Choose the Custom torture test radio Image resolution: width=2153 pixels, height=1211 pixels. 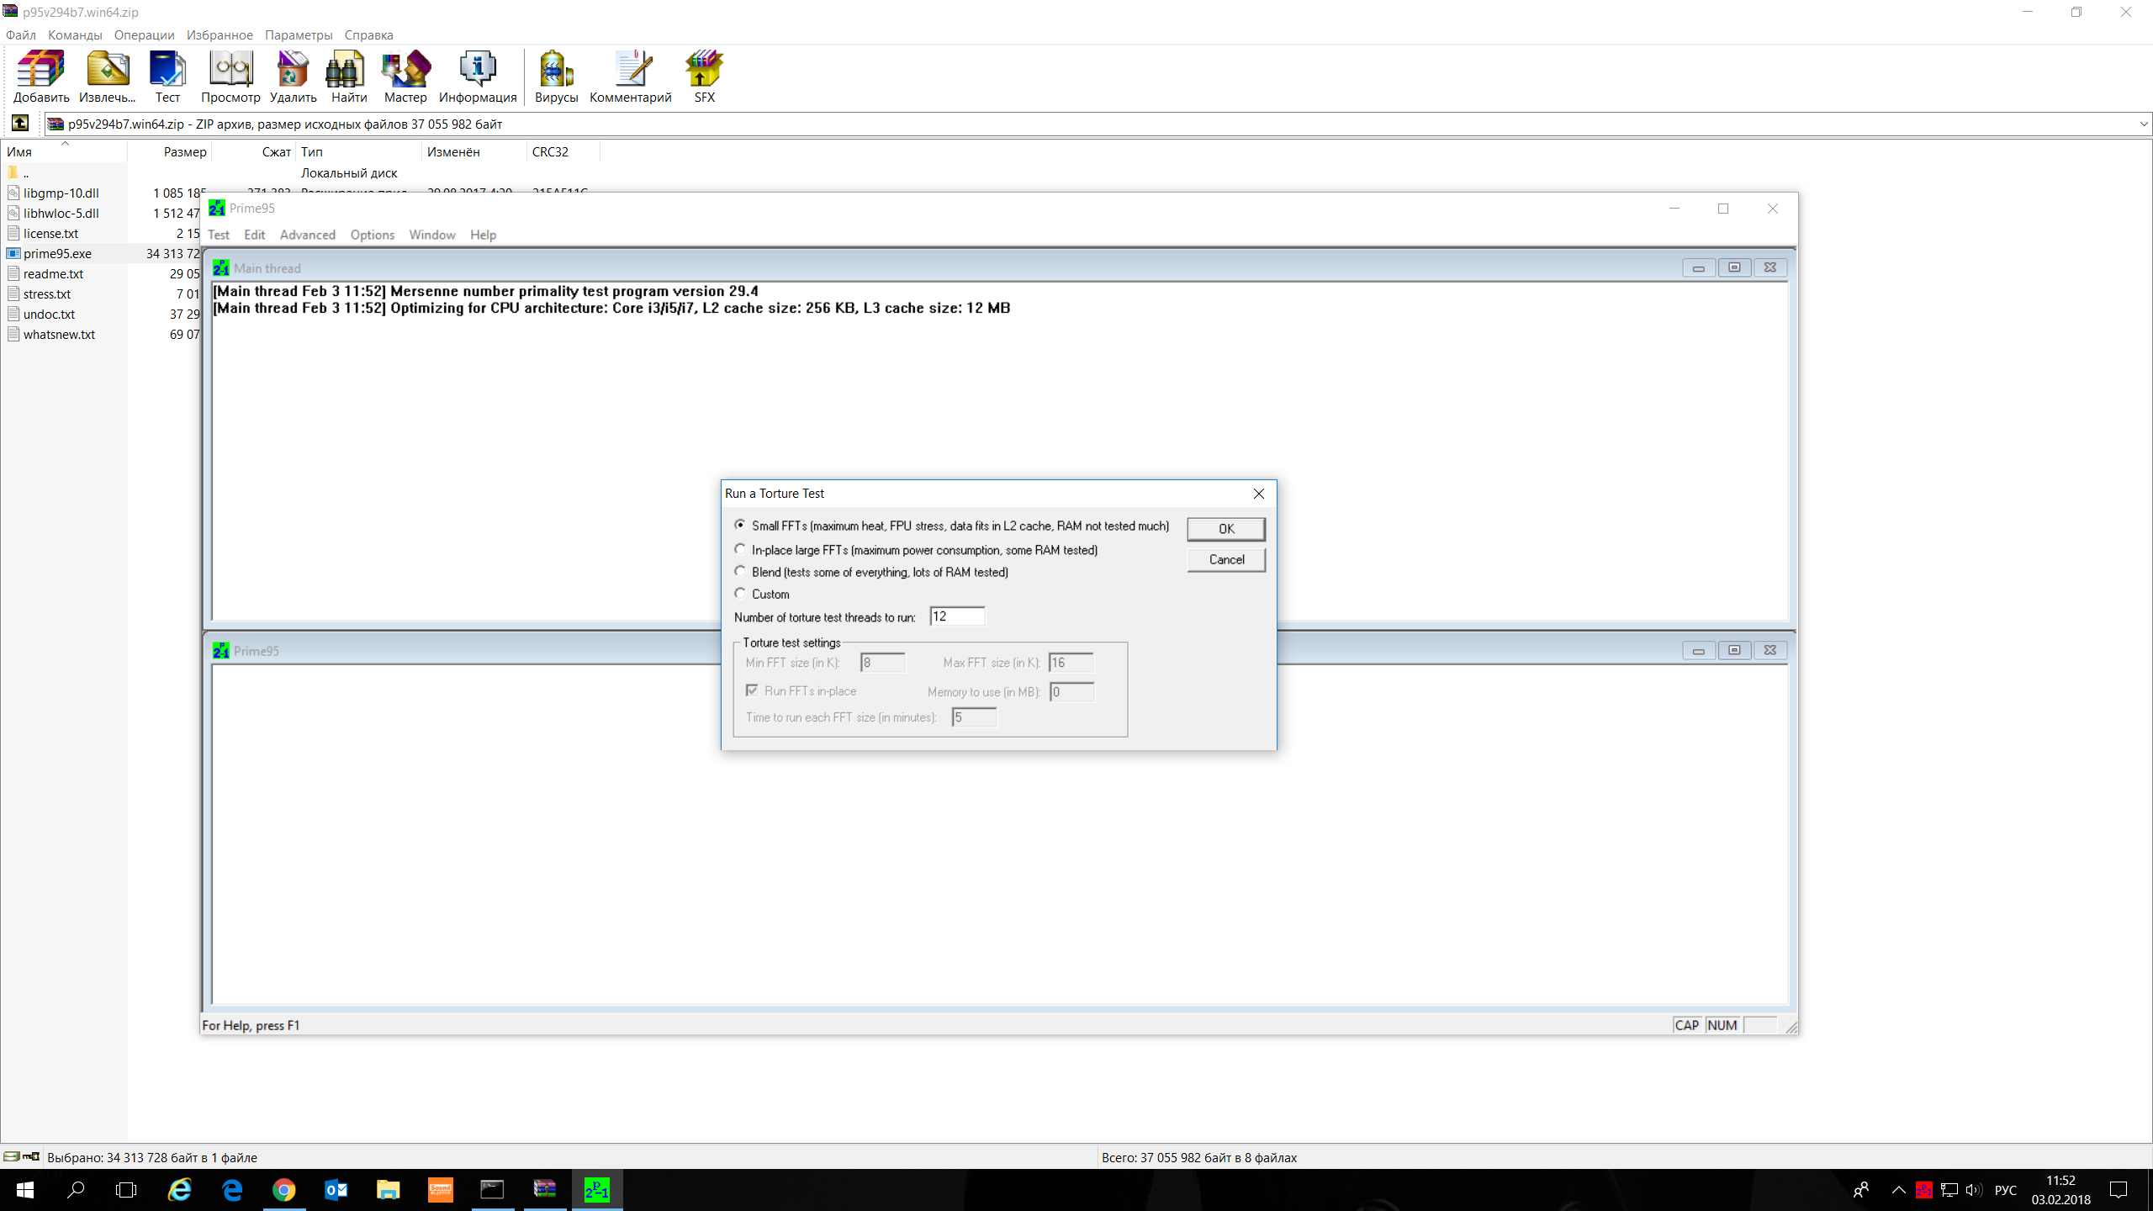(x=740, y=593)
